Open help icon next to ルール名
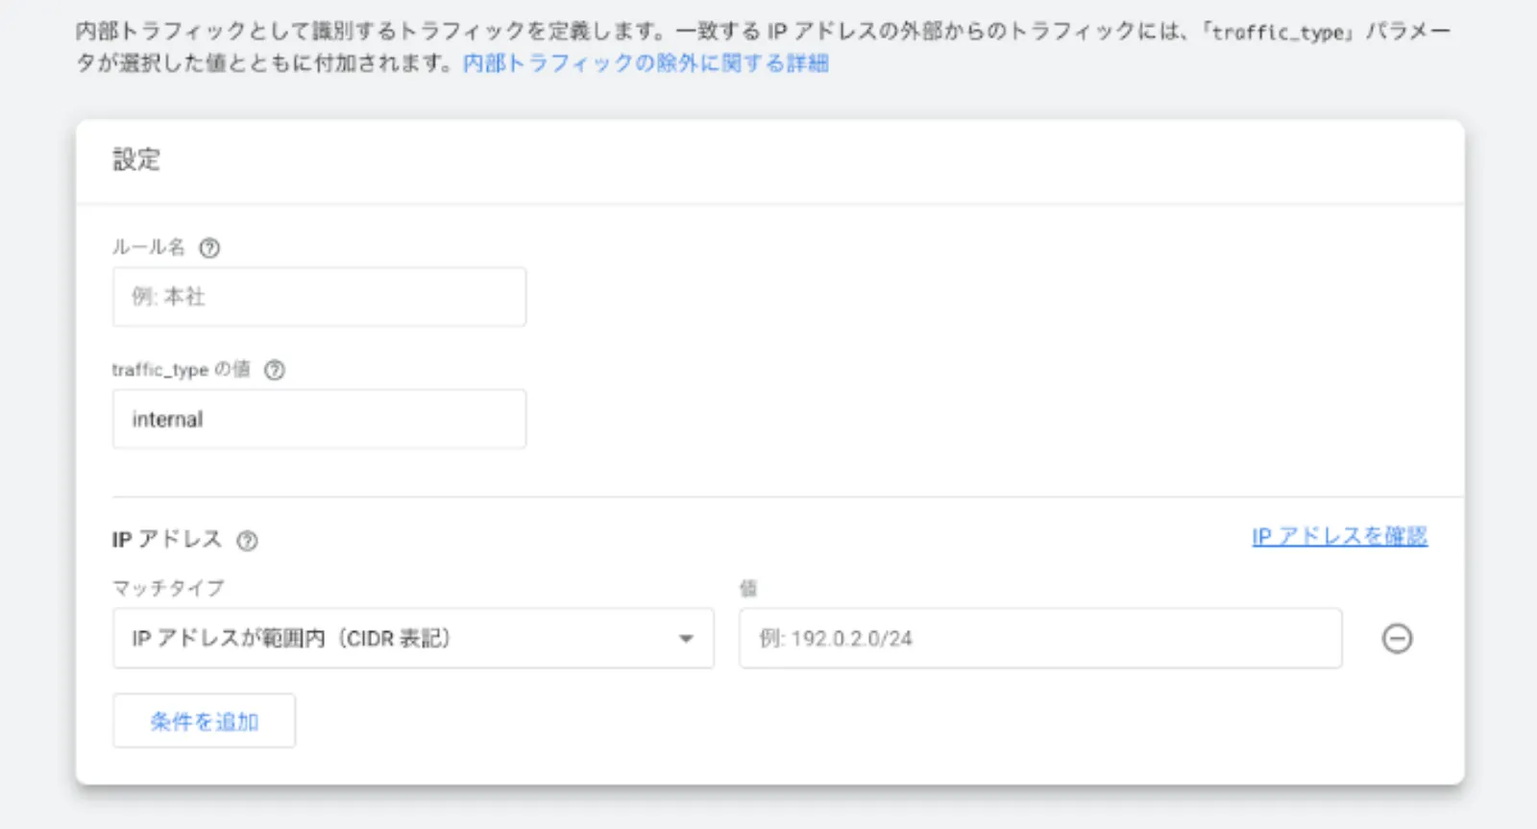The height and width of the screenshot is (829, 1537). tap(209, 248)
